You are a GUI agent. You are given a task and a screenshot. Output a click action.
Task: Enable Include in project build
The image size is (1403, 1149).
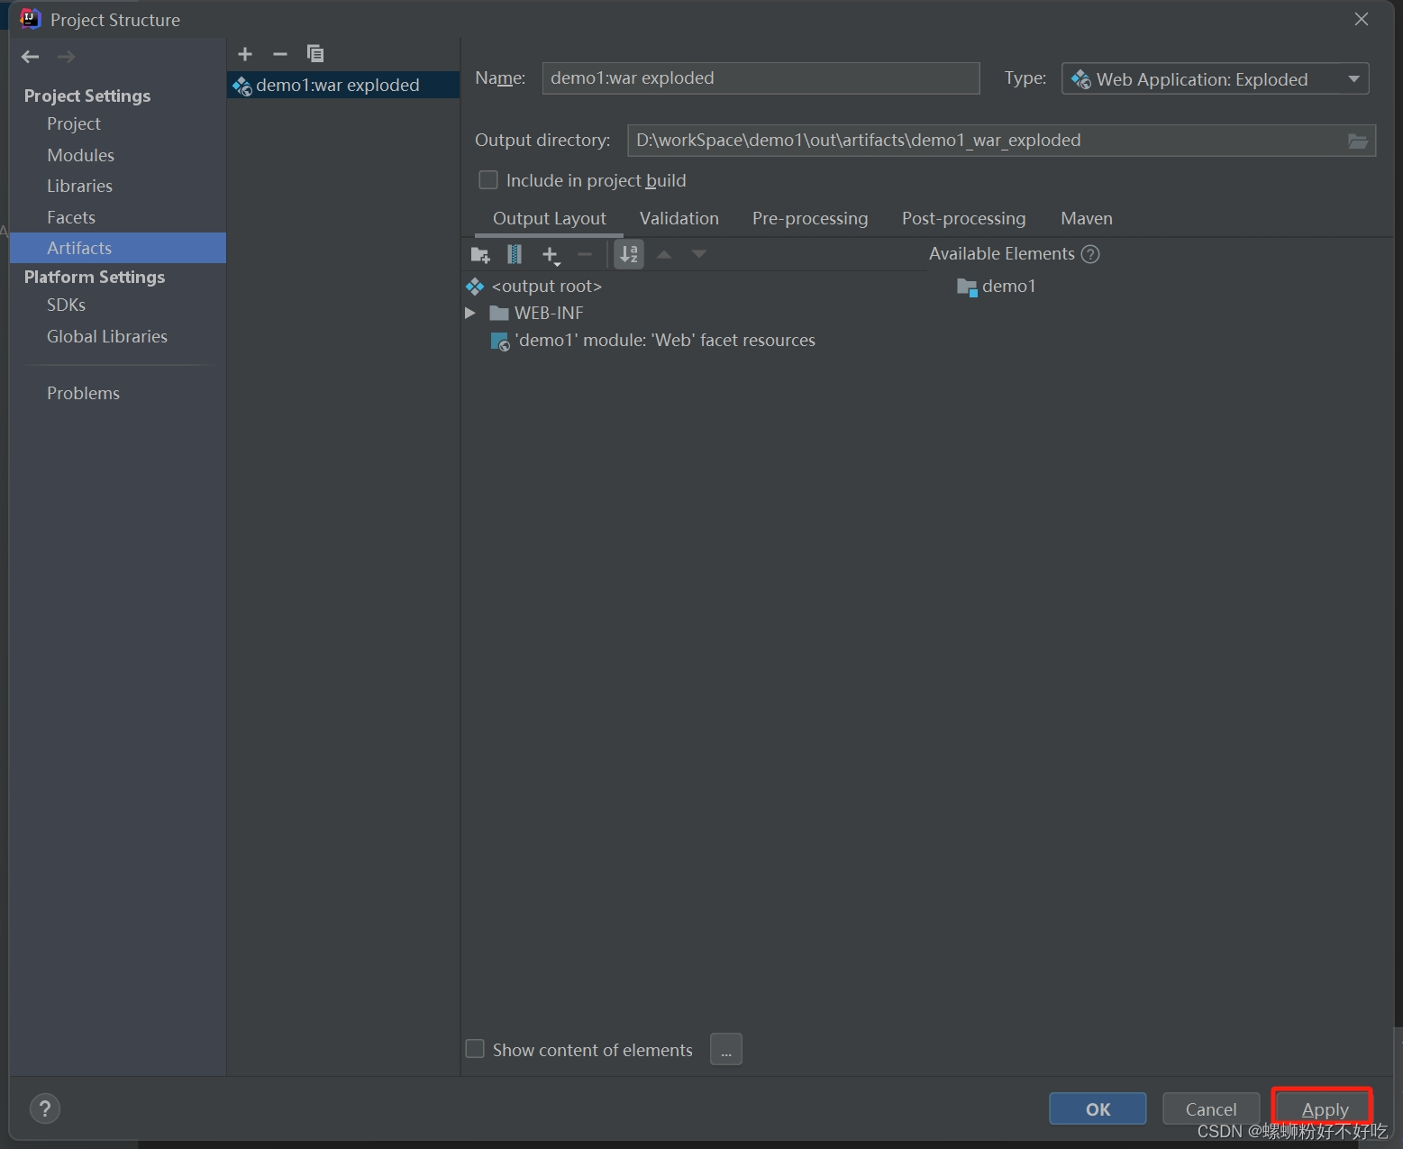coord(488,180)
